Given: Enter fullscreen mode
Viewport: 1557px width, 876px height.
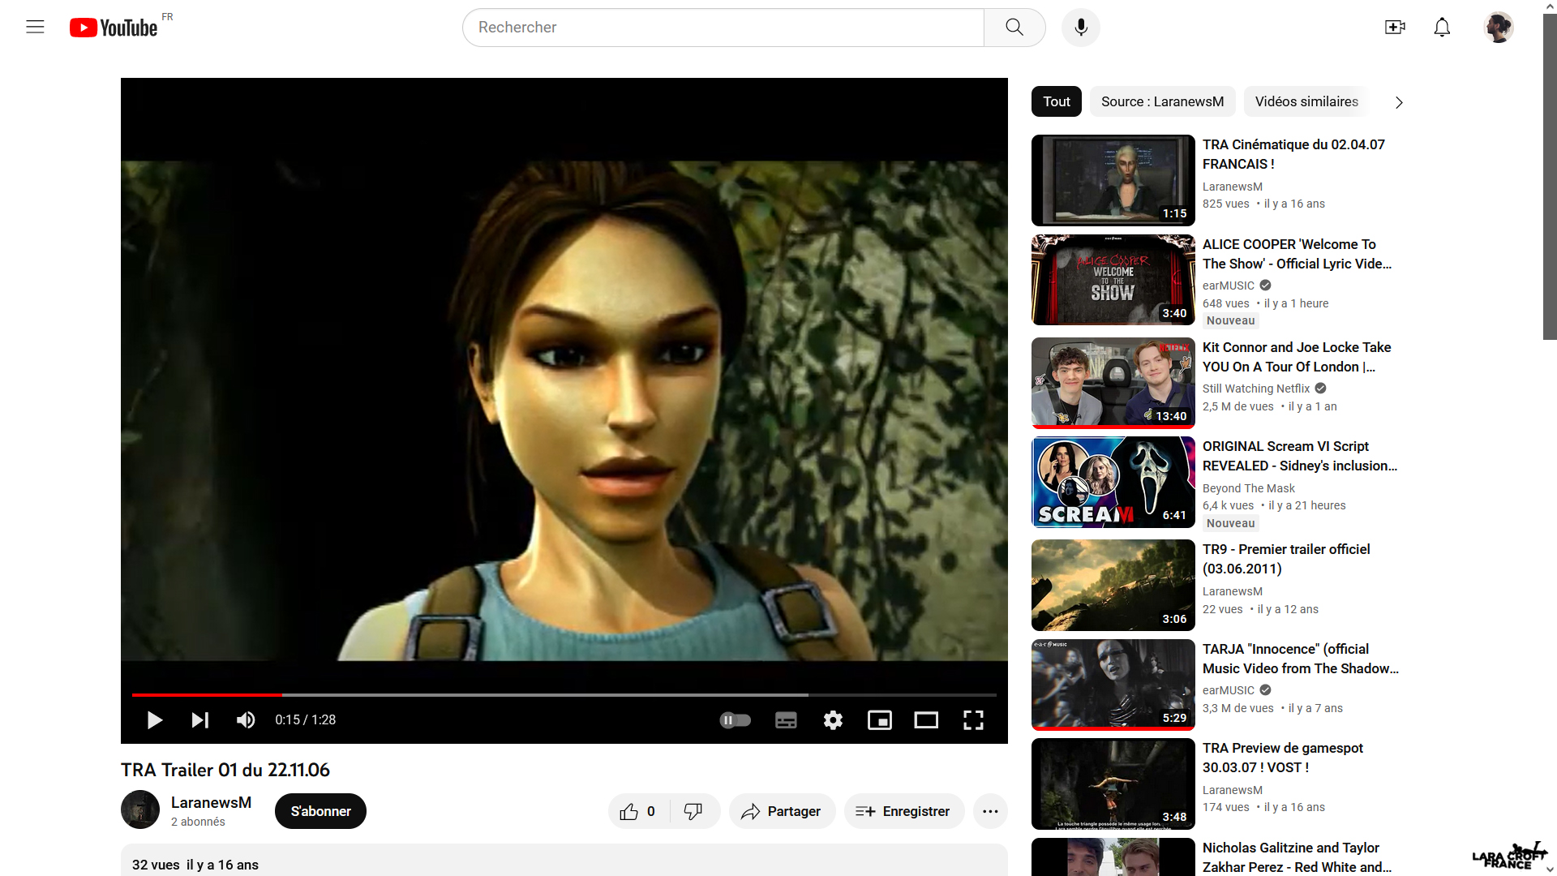Looking at the screenshot, I should (x=973, y=720).
